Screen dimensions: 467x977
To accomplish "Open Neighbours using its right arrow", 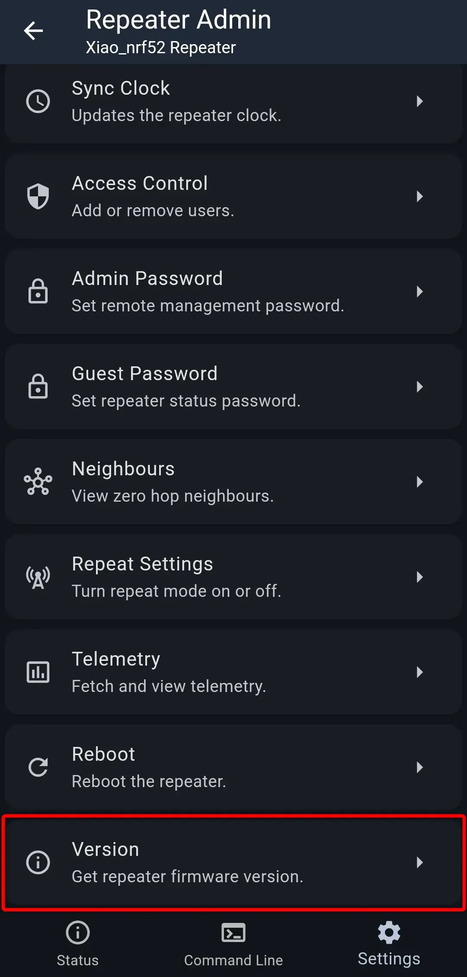I will coord(419,482).
